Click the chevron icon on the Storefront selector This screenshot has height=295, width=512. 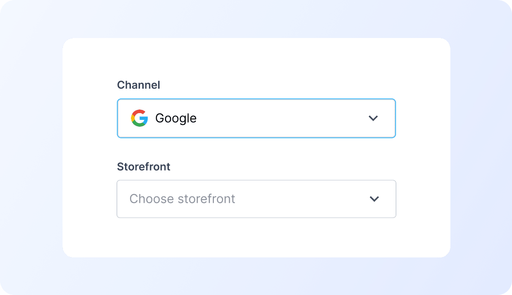point(374,199)
